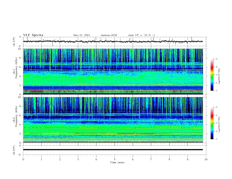The width and height of the screenshot is (232, 179).
Task: Click the "-3" label on ch.1 colorbar
Action: [x=216, y=59]
